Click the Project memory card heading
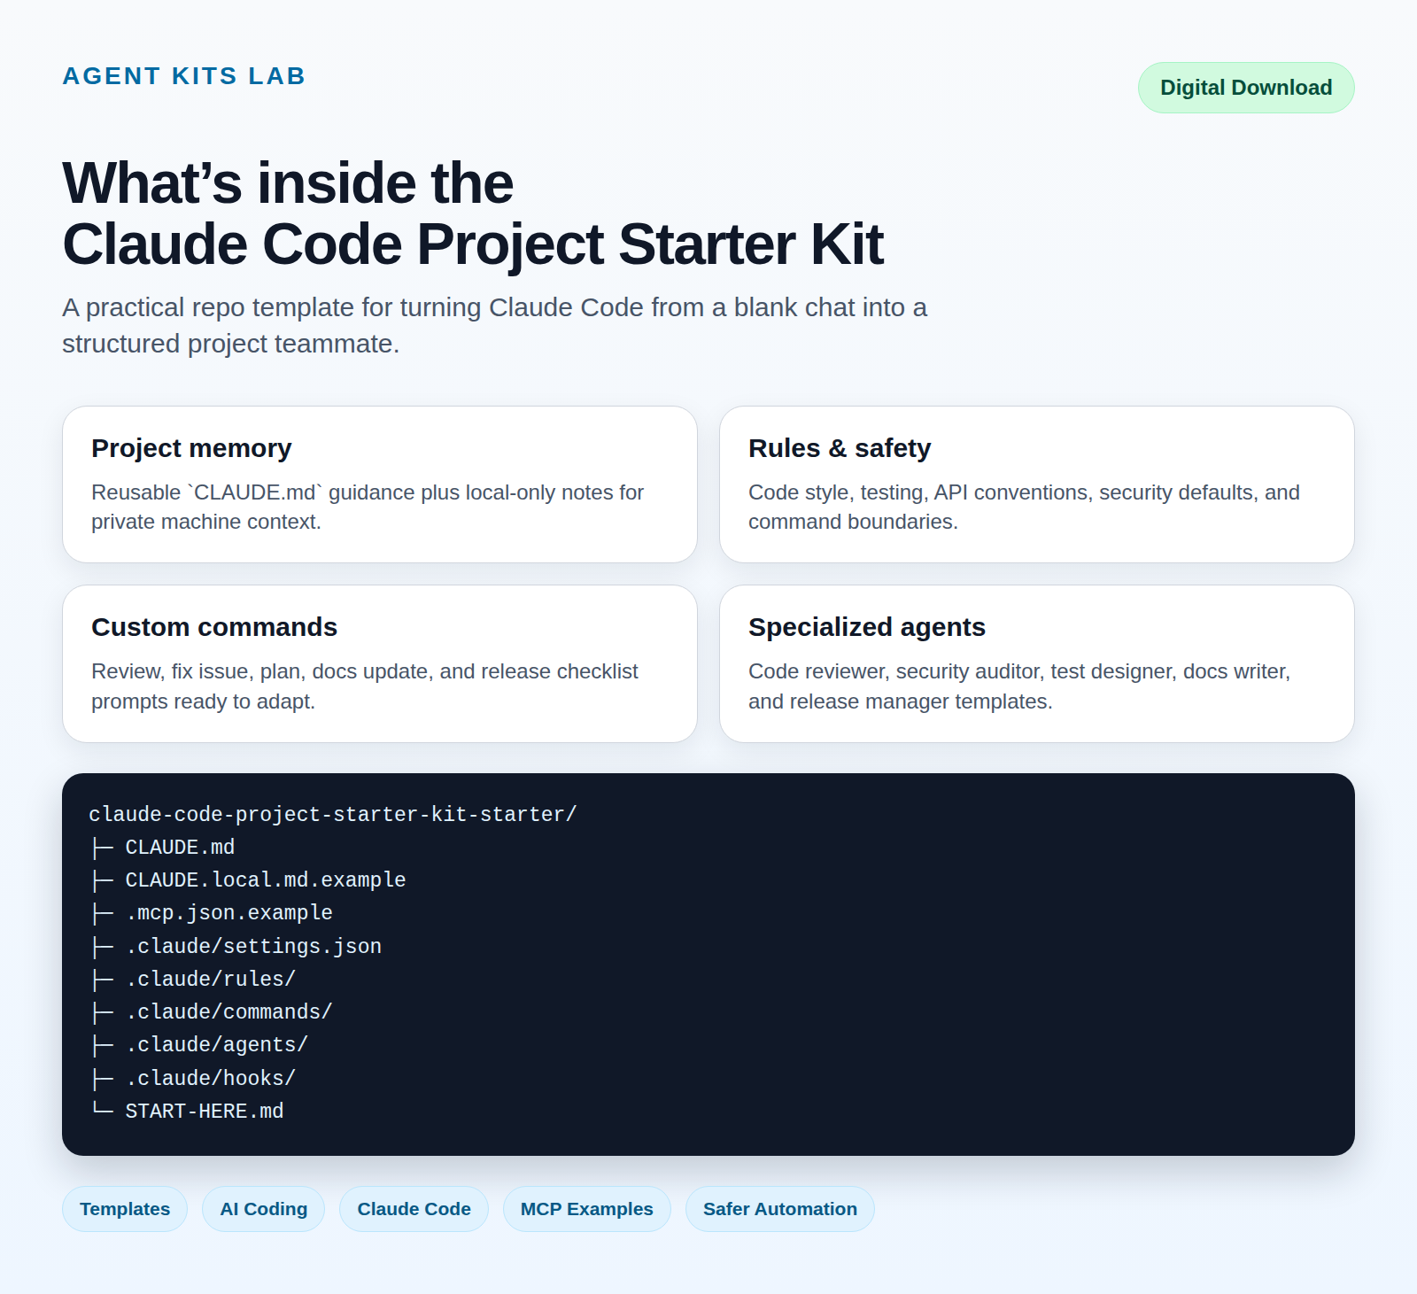Screen dimensions: 1417x1294 191,448
